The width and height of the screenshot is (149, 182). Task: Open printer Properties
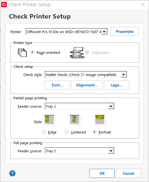(125, 31)
